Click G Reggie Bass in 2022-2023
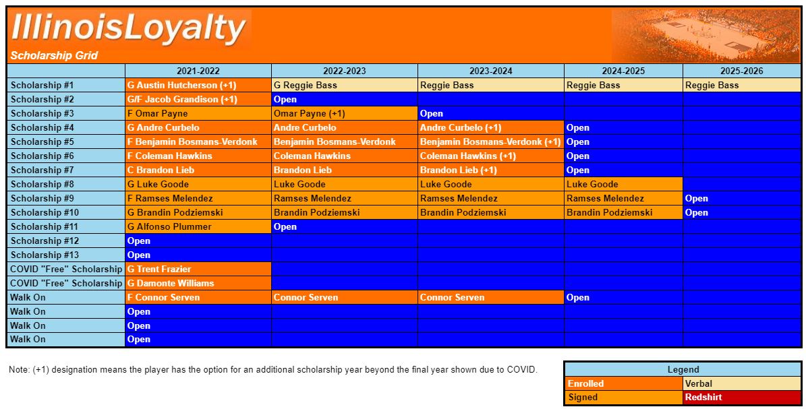Image resolution: width=806 pixels, height=409 pixels. [345, 86]
